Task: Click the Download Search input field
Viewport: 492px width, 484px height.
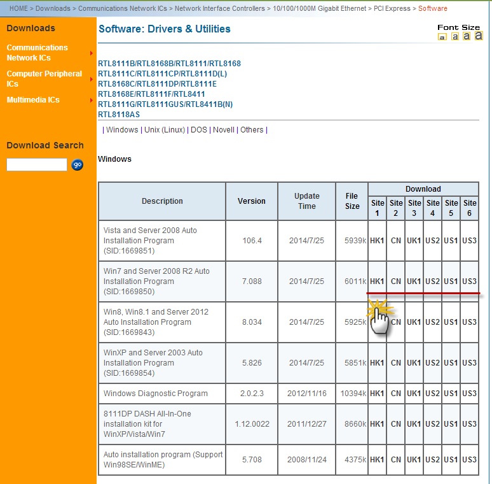Action: point(37,165)
